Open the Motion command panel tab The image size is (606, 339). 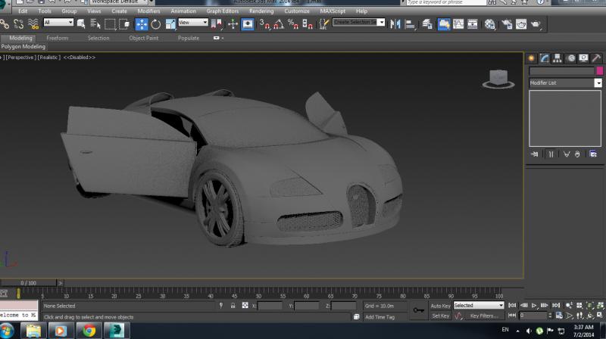coord(571,58)
